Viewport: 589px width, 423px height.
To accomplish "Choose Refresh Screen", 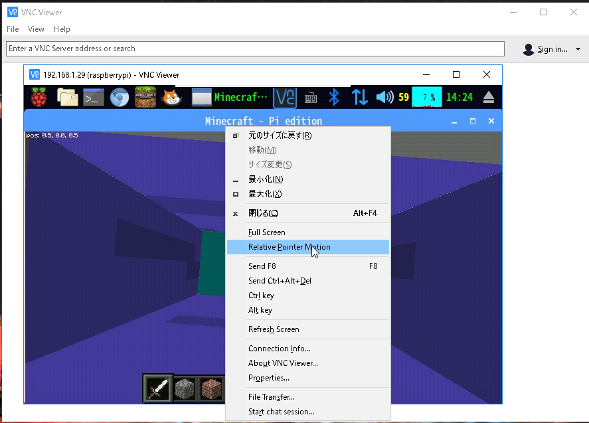I will click(308, 329).
